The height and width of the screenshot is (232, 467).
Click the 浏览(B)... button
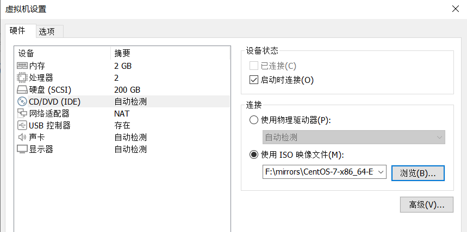[418, 173]
